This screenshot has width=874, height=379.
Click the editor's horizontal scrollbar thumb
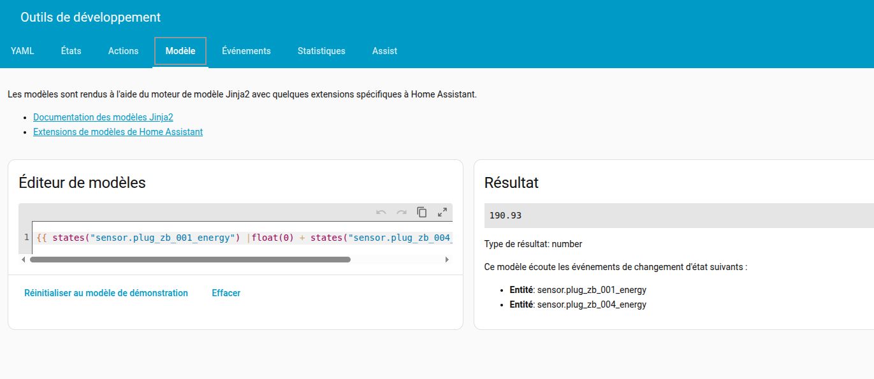point(190,260)
